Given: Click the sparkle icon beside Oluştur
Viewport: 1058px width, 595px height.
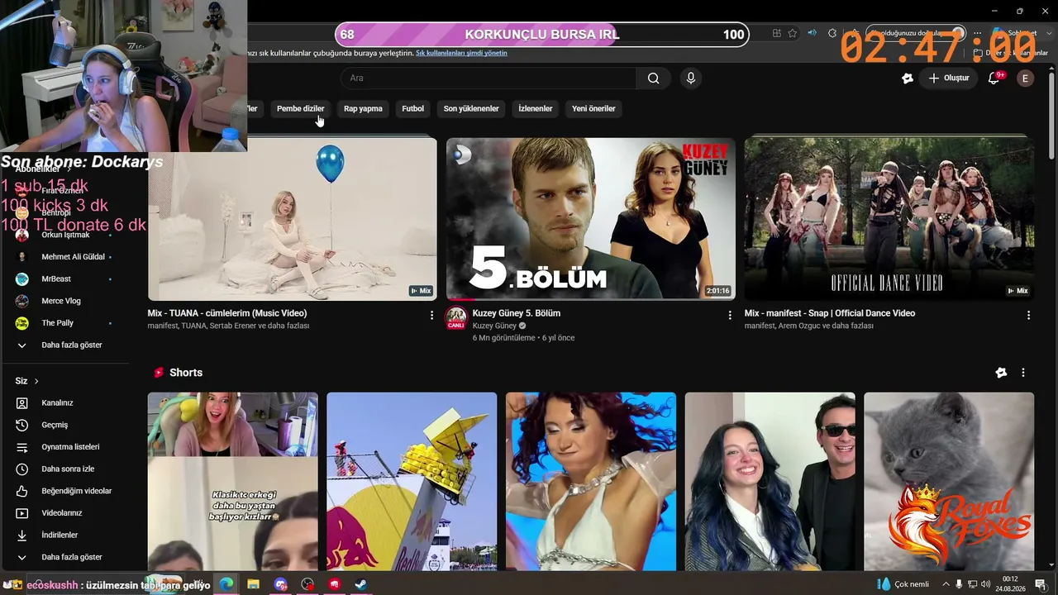Looking at the screenshot, I should tap(908, 79).
